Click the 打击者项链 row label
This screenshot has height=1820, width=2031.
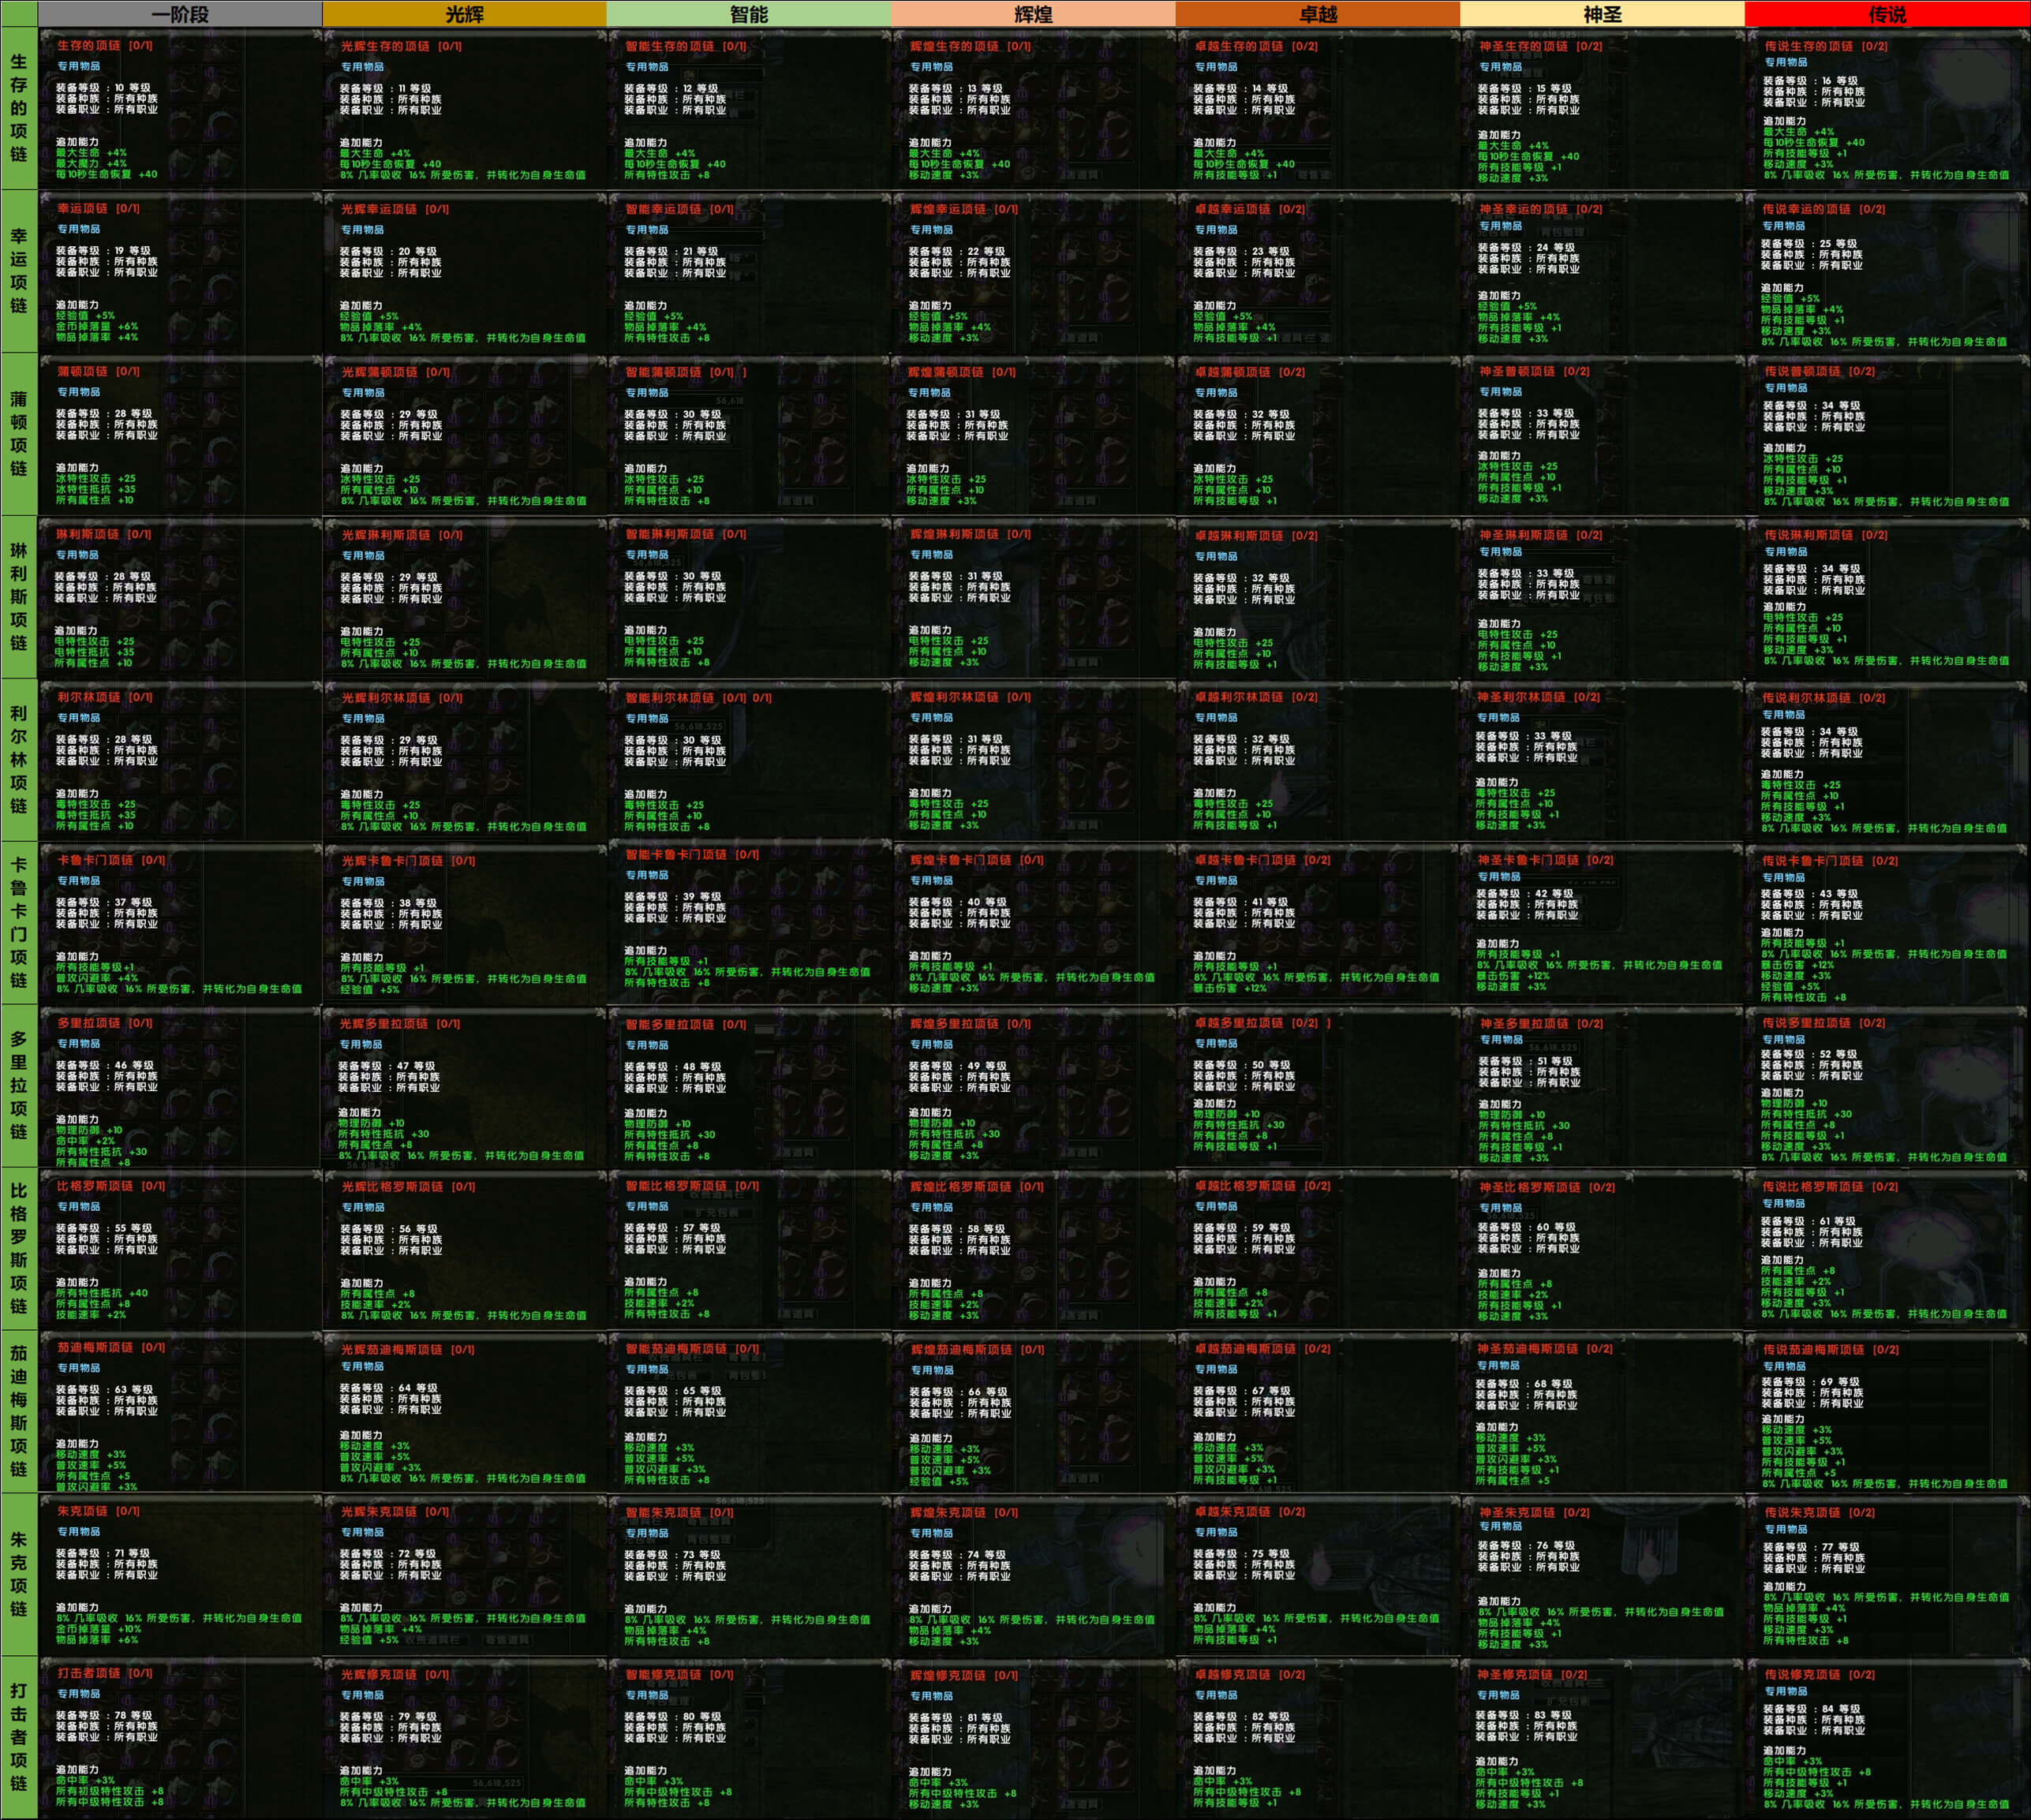[x=19, y=1736]
